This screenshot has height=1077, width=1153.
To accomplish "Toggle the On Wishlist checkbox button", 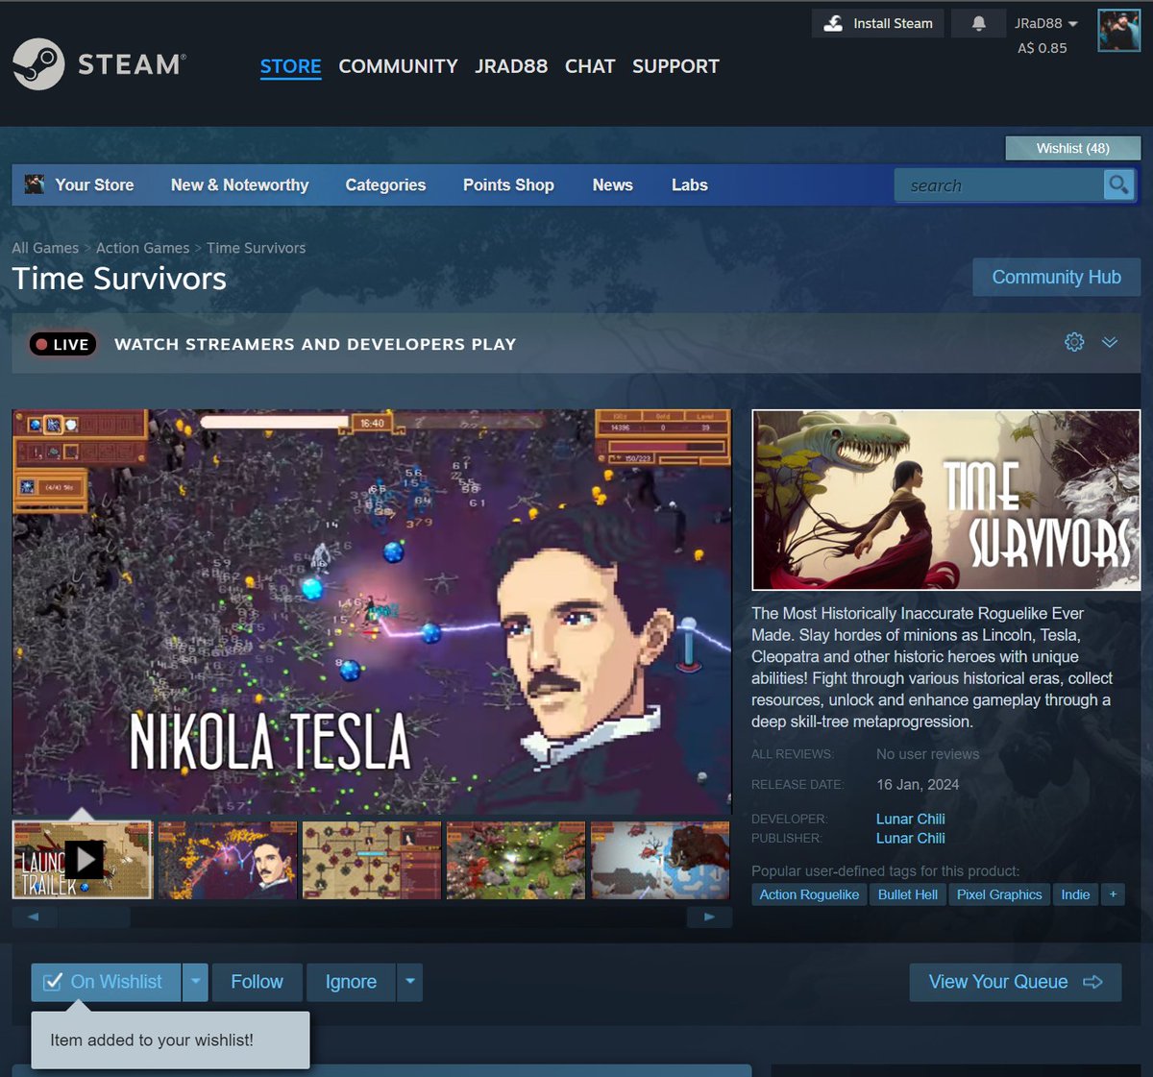I will point(106,982).
